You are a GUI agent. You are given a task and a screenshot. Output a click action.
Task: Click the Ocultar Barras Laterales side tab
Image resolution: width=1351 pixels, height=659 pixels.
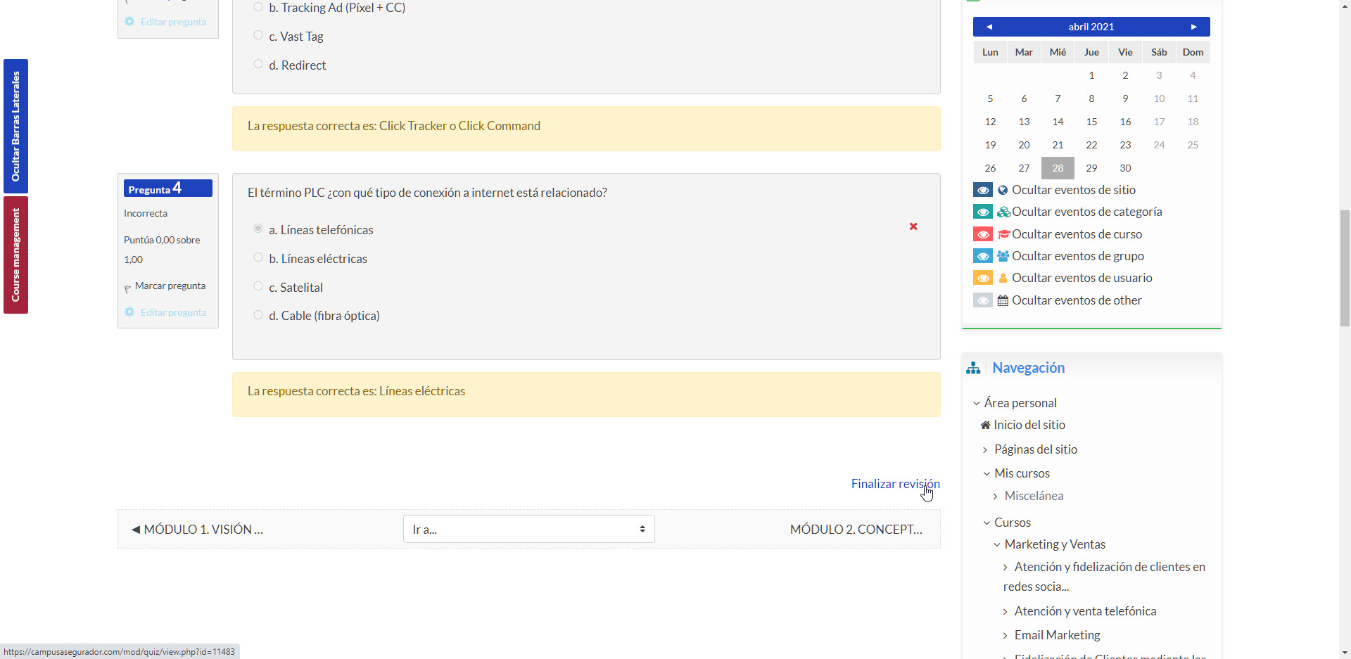[x=15, y=126]
